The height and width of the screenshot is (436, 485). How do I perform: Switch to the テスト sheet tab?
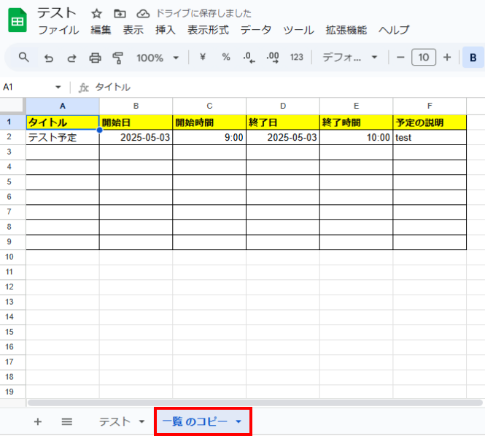(115, 421)
